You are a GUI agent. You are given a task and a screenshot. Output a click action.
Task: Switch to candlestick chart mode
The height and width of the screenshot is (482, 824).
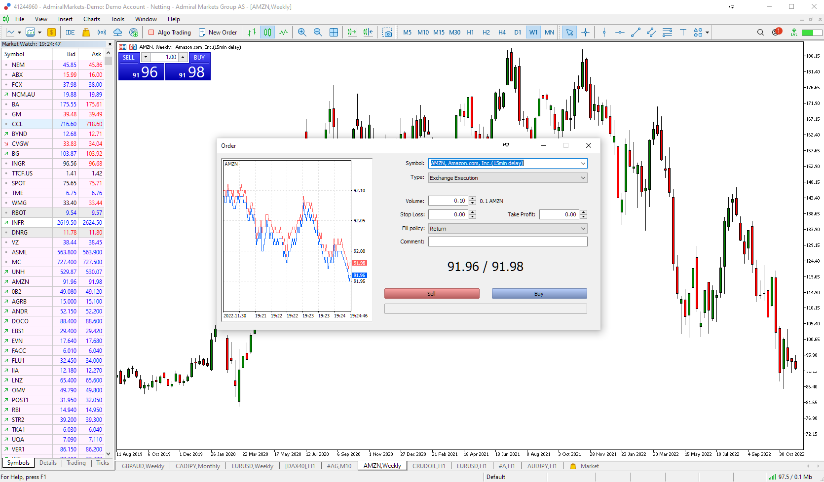267,33
